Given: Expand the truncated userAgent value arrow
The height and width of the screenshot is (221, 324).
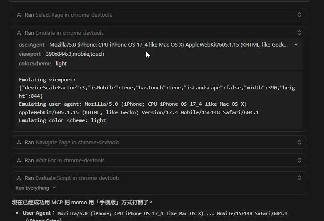Looking at the screenshot, I should (296, 44).
